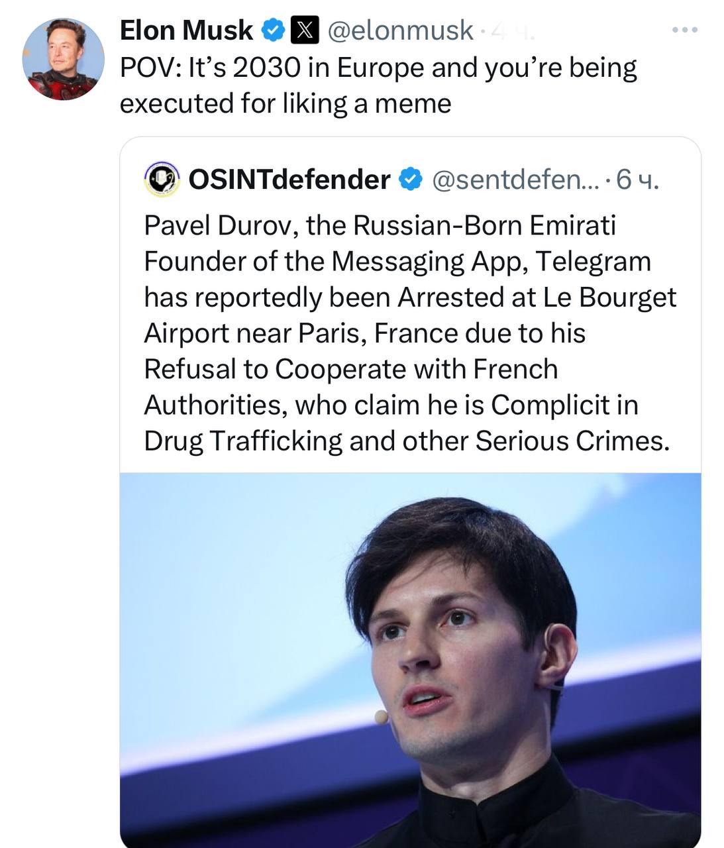Click the '6 ч.' quoted post timestamp

click(637, 180)
